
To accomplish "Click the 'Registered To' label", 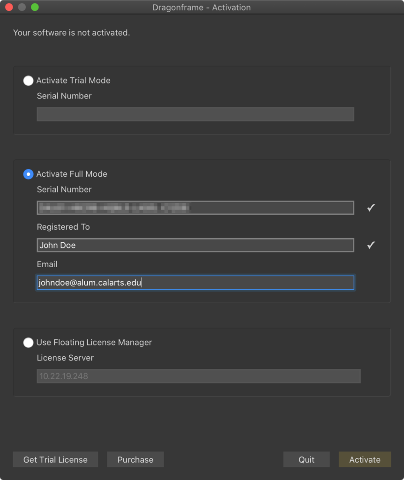I will point(63,227).
